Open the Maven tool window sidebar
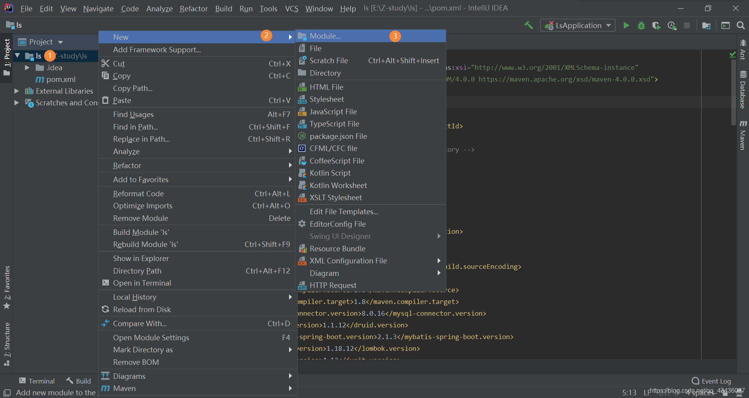Screen dimensions: 749x398 click(x=743, y=135)
